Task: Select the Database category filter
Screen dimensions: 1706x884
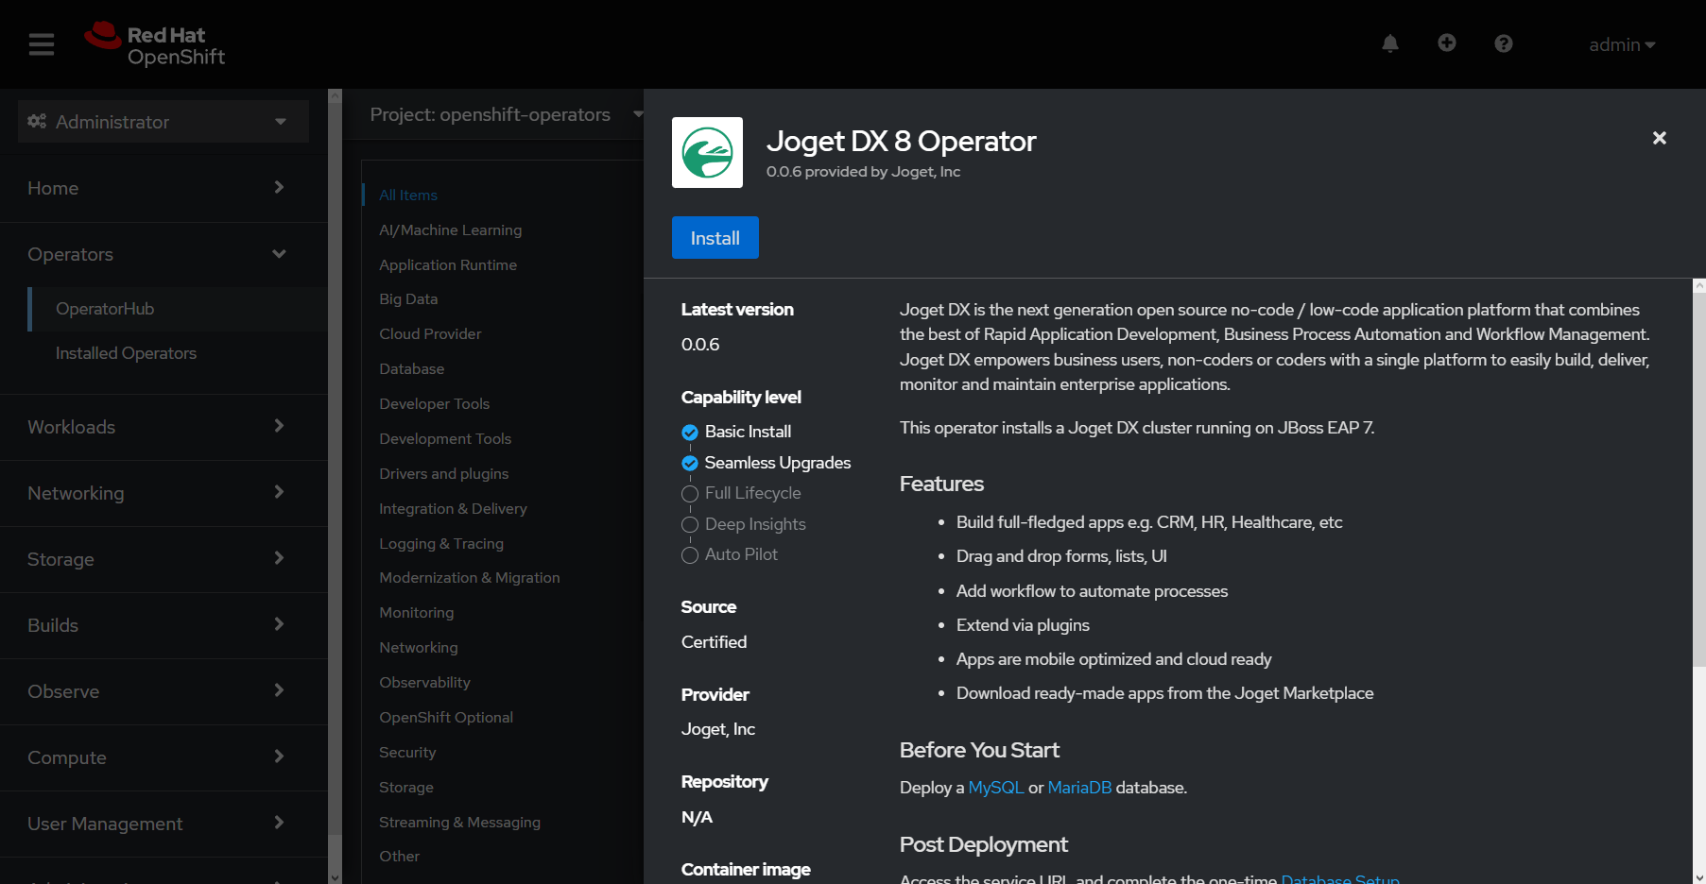Action: (x=411, y=369)
